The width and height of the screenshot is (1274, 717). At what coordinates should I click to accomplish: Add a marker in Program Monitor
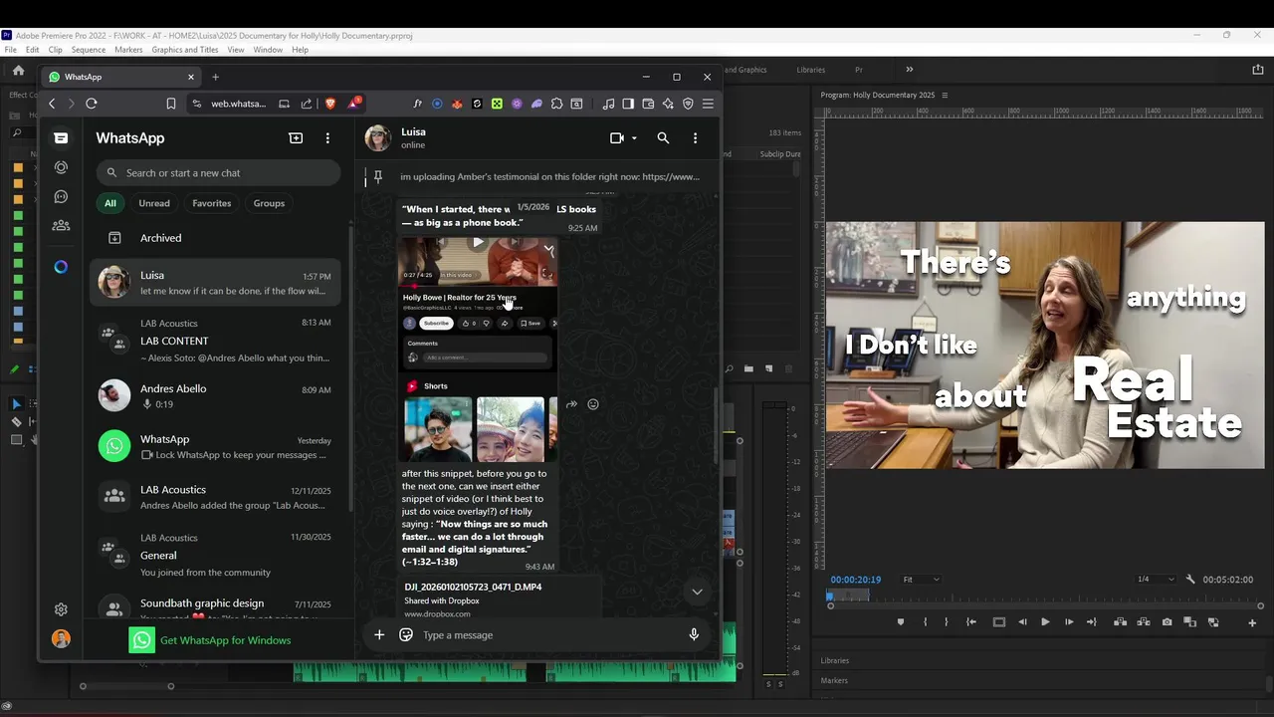point(901,622)
